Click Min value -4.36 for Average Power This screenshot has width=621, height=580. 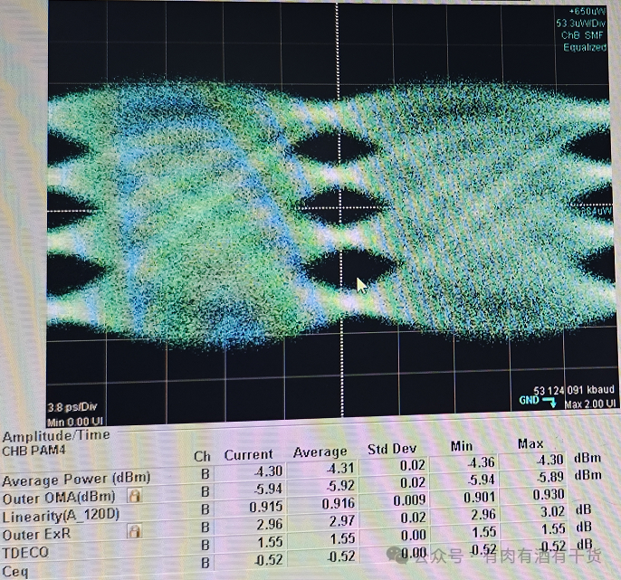click(482, 462)
